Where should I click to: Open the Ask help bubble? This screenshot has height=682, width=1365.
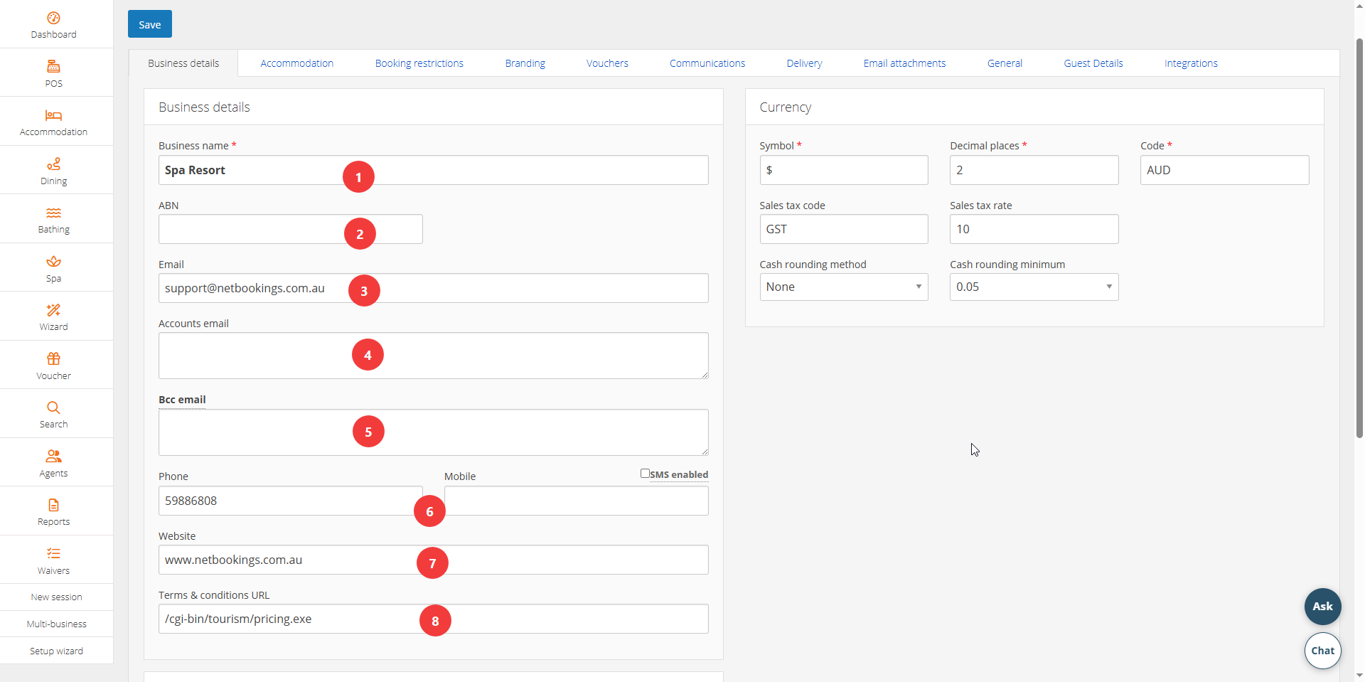tap(1322, 607)
